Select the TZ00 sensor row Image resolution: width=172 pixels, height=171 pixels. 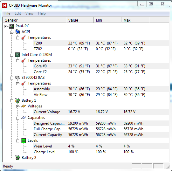[101, 43]
